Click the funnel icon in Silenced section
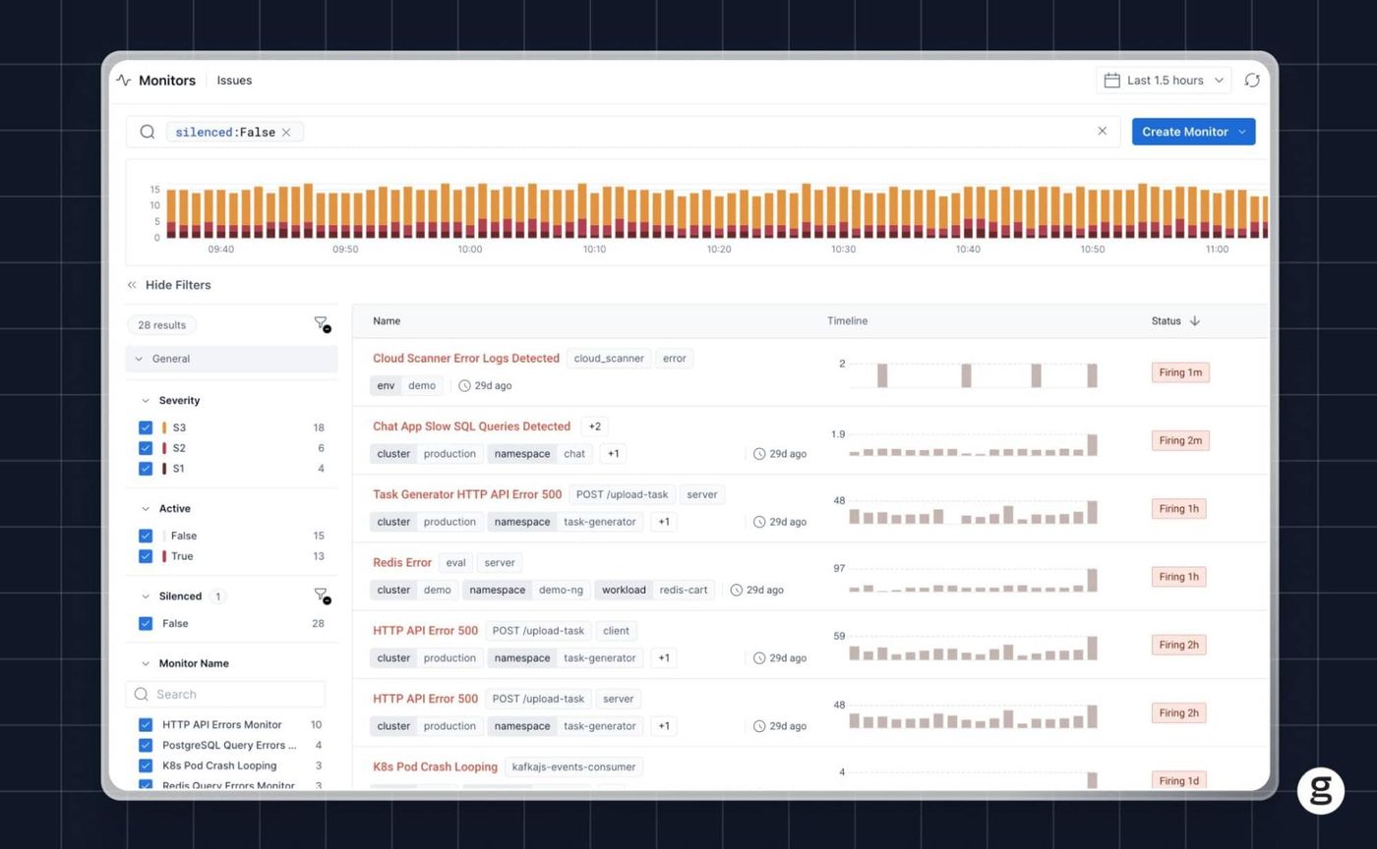This screenshot has width=1377, height=849. click(322, 595)
